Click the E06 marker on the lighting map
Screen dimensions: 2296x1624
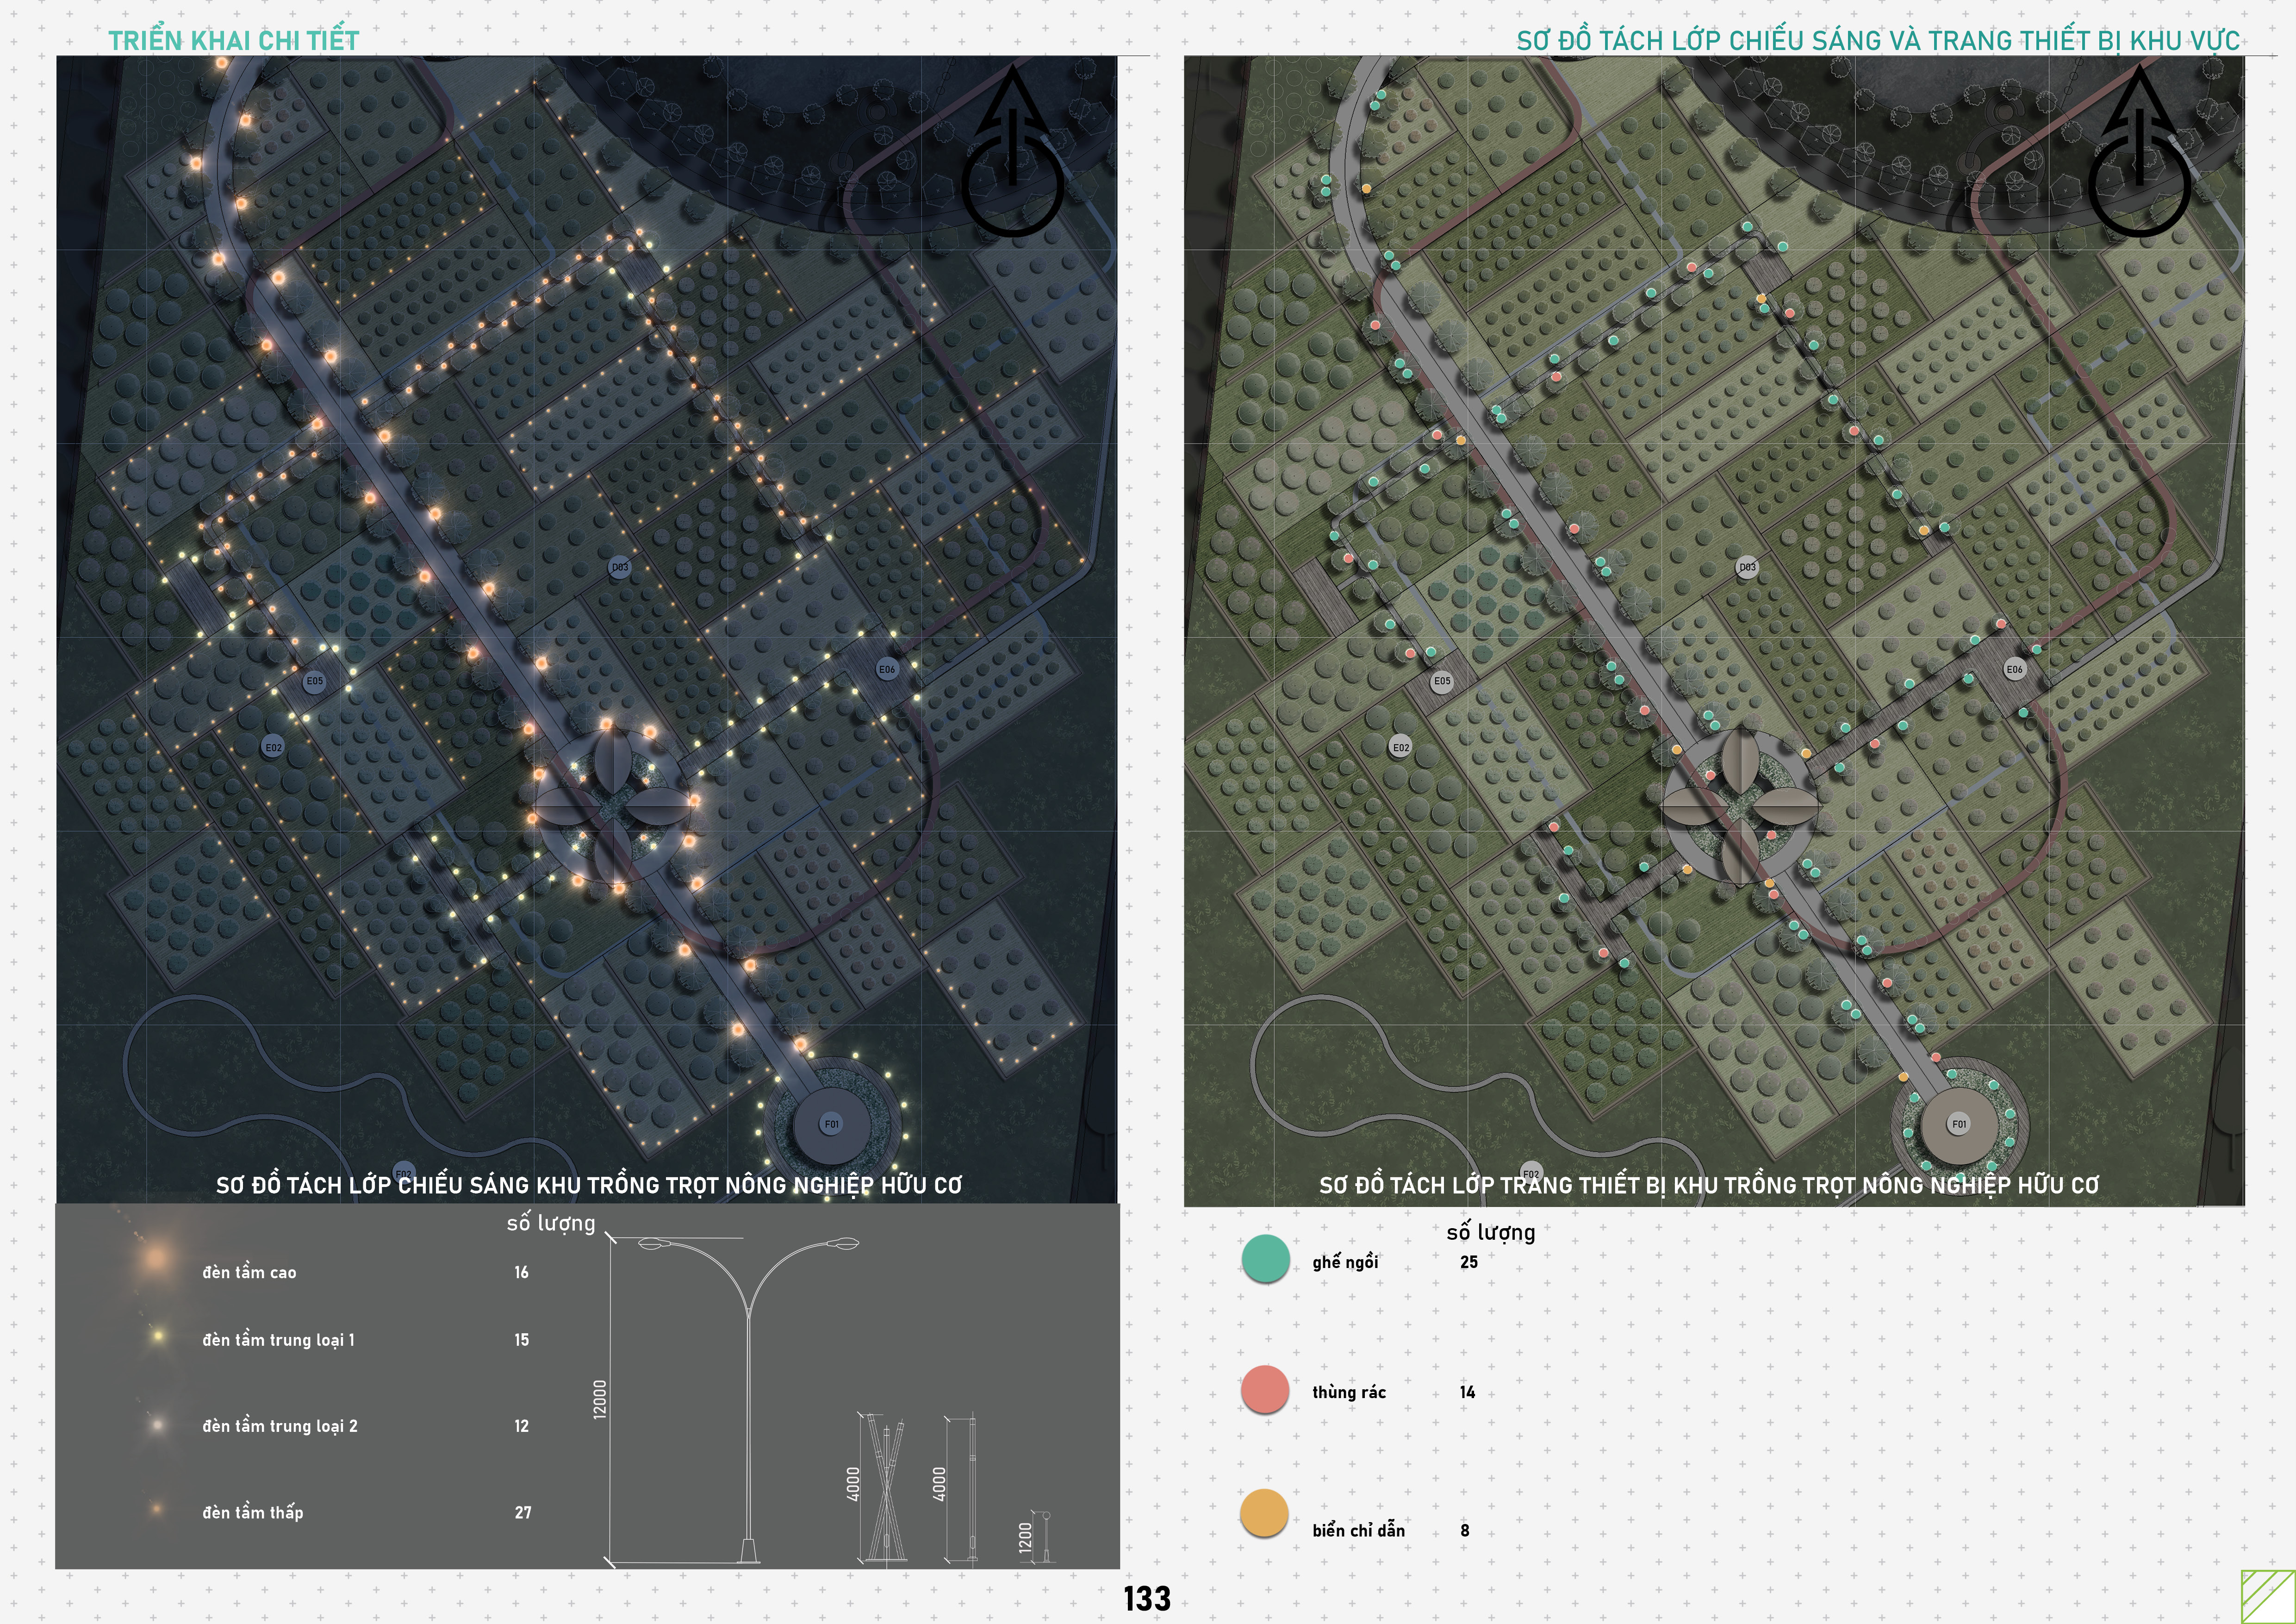[887, 669]
